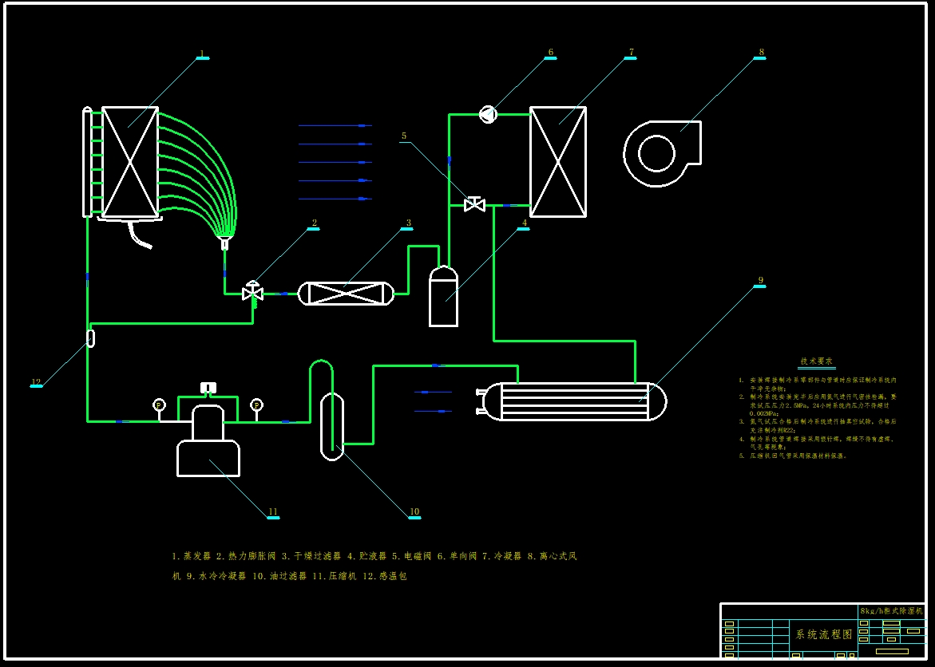This screenshot has width=935, height=667.
Task: Select legend text '10.油过滤器'
Action: 279,576
